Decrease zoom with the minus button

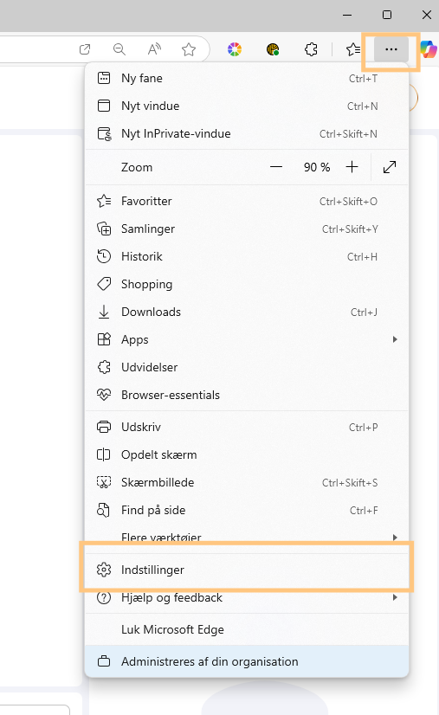pyautogui.click(x=276, y=167)
